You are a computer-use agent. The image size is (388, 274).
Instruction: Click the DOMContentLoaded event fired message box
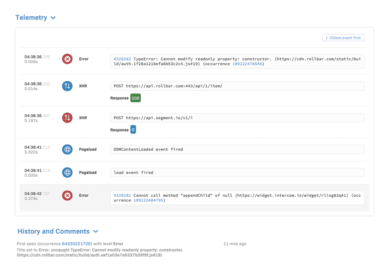(237, 149)
